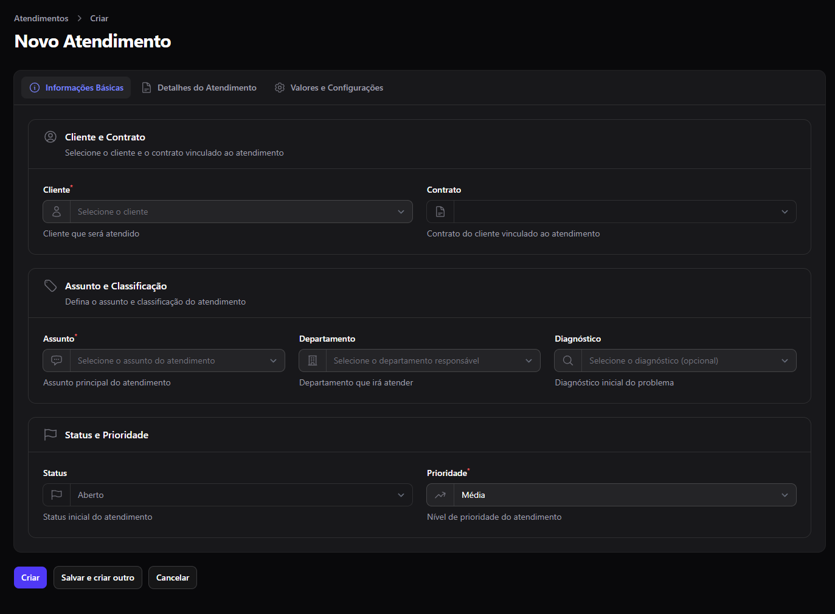Switch to Informações Básicas tab
Viewport: 835px width, 614px height.
[x=76, y=88]
